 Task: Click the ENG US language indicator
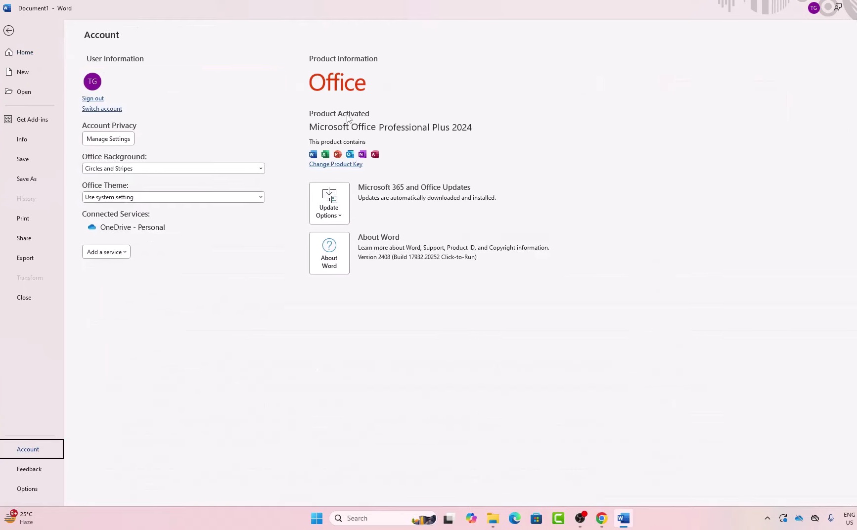(849, 519)
